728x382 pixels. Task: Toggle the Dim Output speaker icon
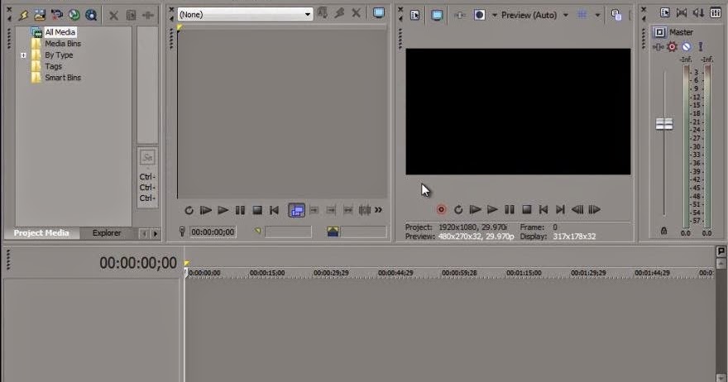(698, 13)
